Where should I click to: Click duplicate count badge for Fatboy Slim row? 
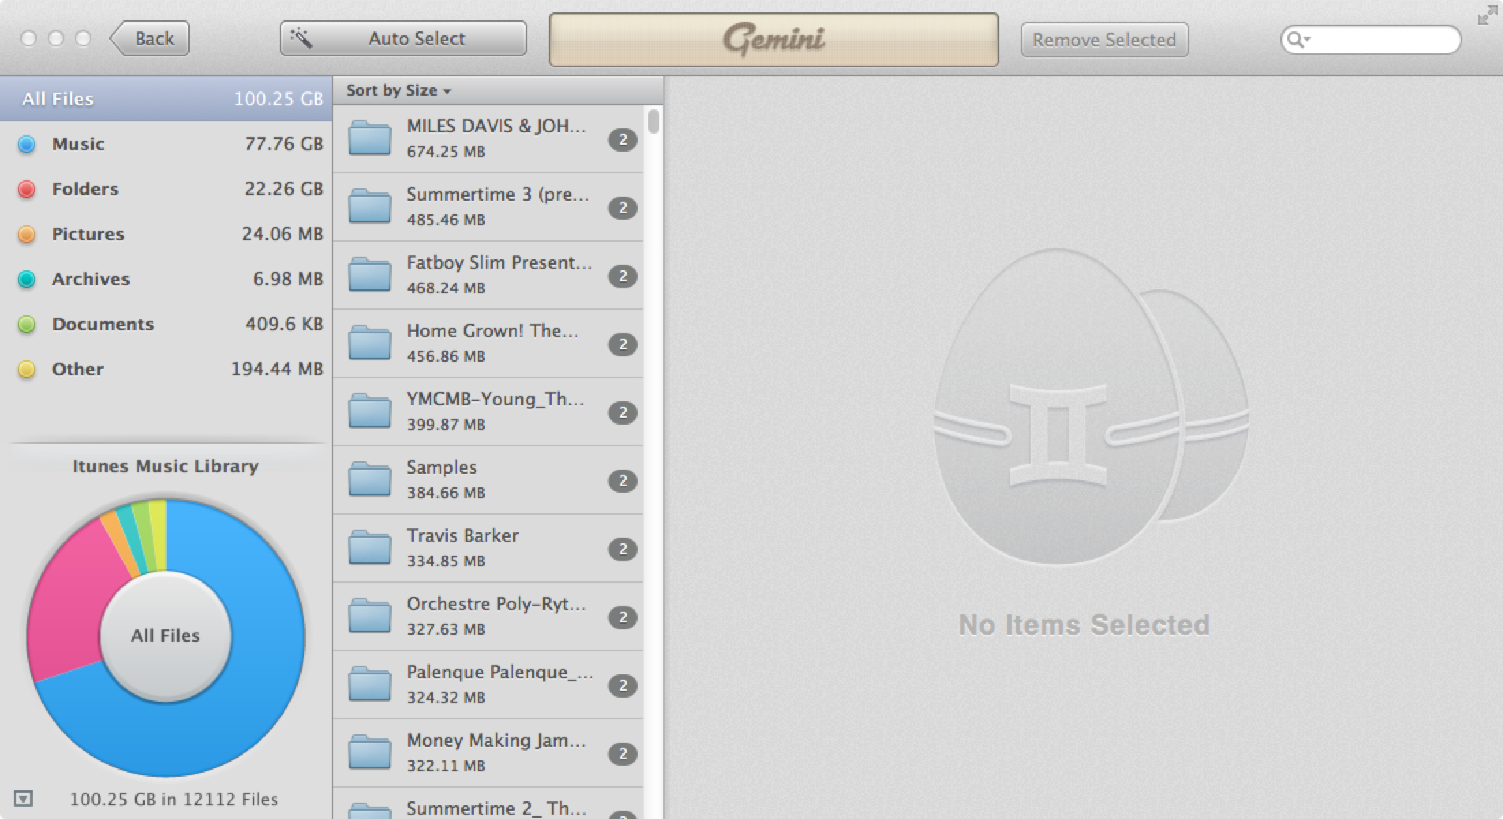coord(622,276)
